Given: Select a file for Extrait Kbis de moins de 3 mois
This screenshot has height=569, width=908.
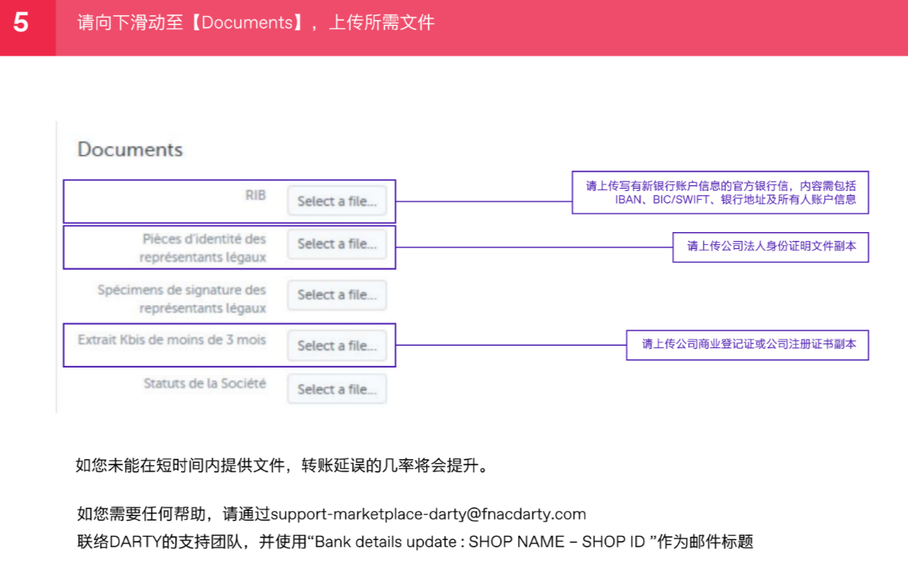Looking at the screenshot, I should pyautogui.click(x=337, y=345).
